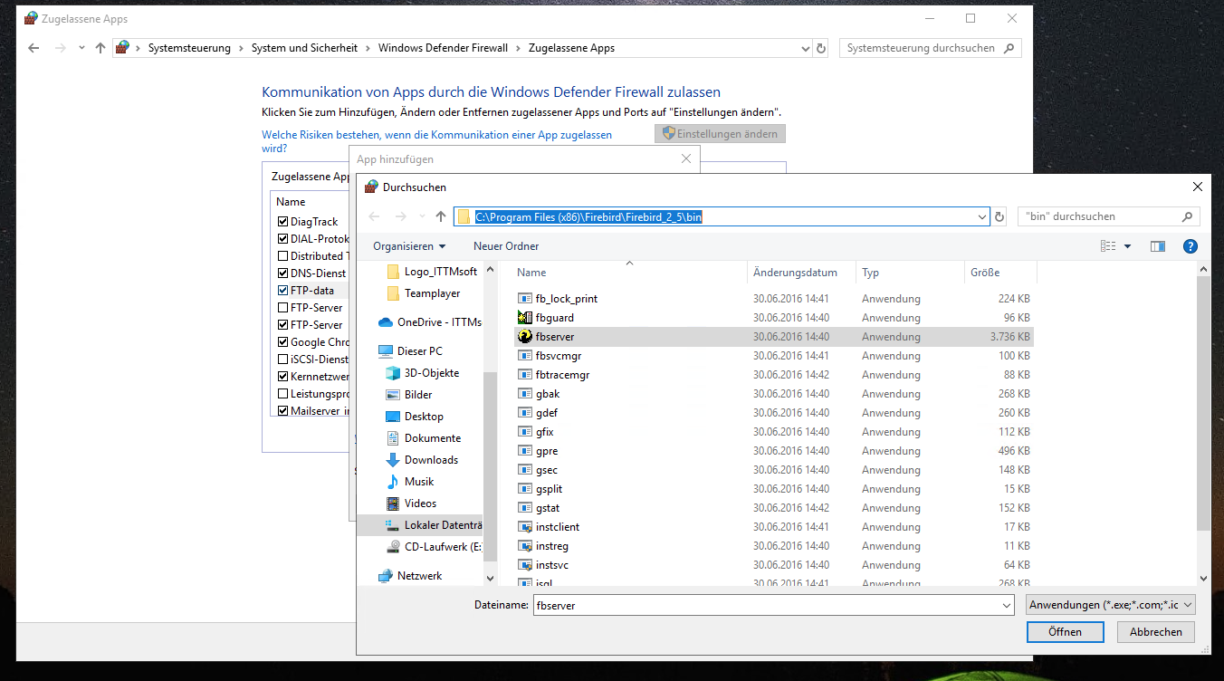Go up one level in the Zugelassene Apps window
1224x681 pixels.
[100, 48]
